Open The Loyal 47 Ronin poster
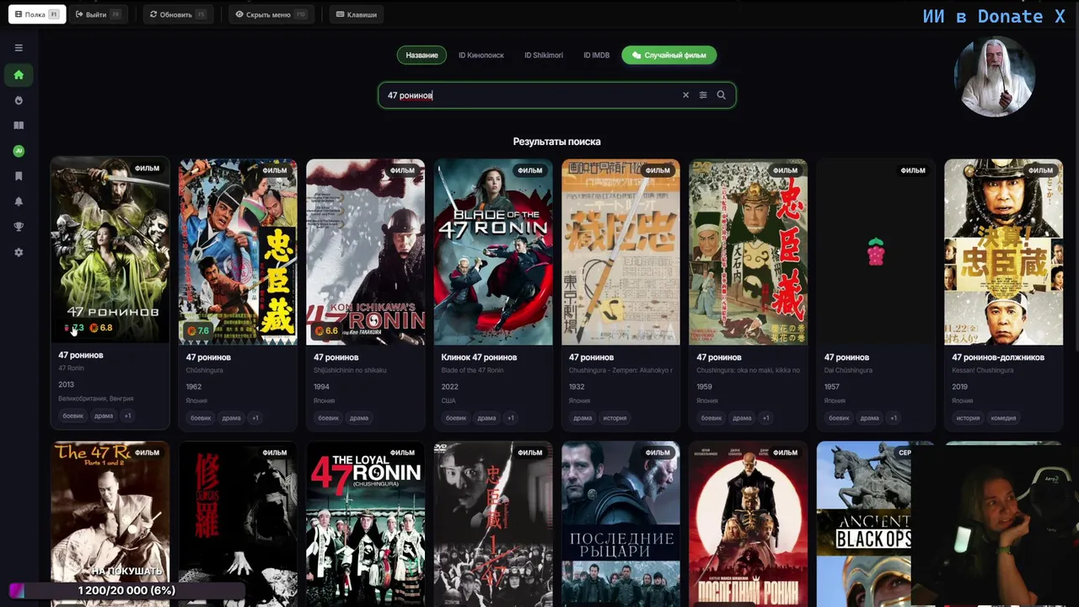Viewport: 1079px width, 607px height. pos(366,524)
